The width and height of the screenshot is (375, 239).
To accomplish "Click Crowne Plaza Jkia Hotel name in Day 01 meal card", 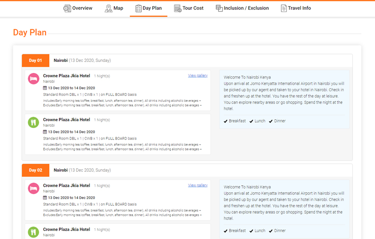I will click(66, 120).
